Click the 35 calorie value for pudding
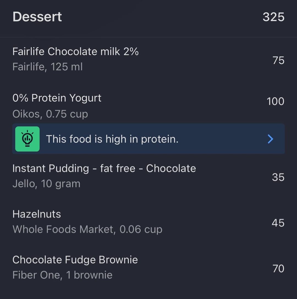Image resolution: width=297 pixels, height=299 pixels. tap(278, 177)
